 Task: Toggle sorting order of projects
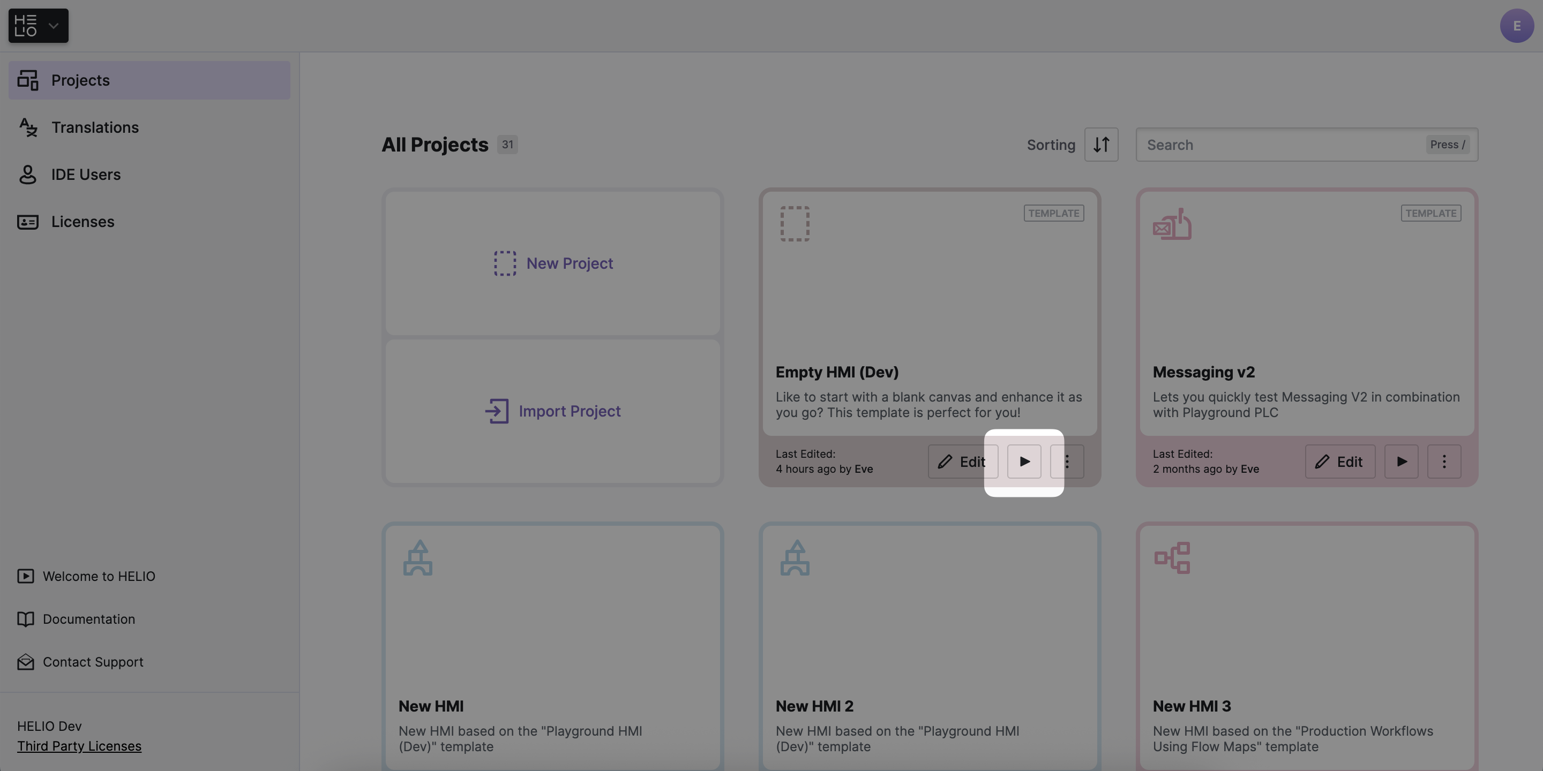click(x=1101, y=144)
